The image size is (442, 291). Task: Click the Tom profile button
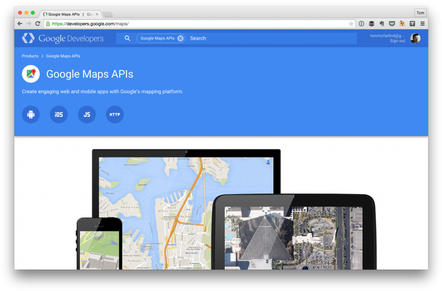pos(420,13)
